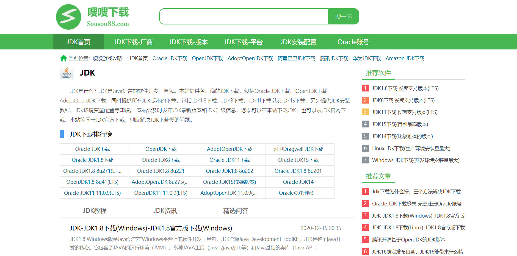Click the Sousou88 green logo icon
This screenshot has width=517, height=256.
(69, 17)
